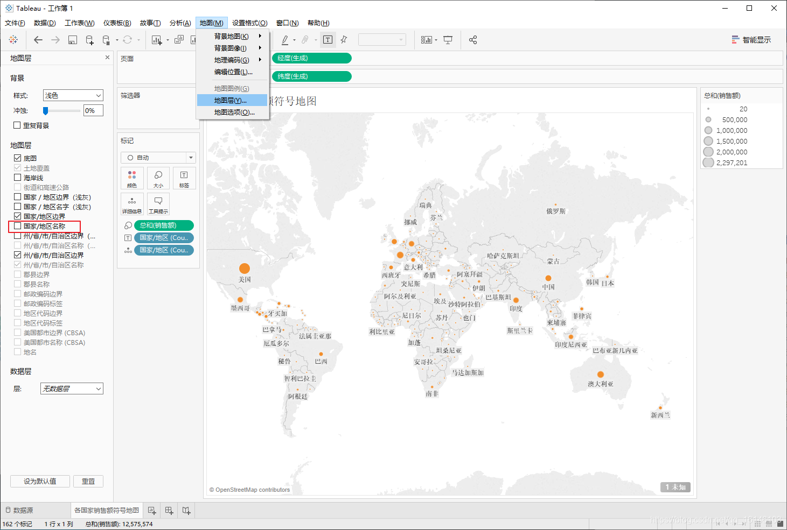Click the new dashboard tab icon
The width and height of the screenshot is (787, 530).
point(169,510)
